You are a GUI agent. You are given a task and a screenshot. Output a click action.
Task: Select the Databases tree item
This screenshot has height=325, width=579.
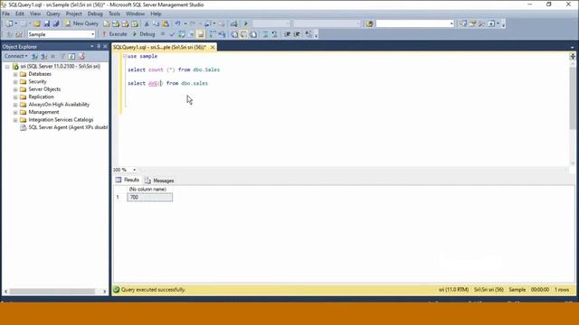pos(40,74)
